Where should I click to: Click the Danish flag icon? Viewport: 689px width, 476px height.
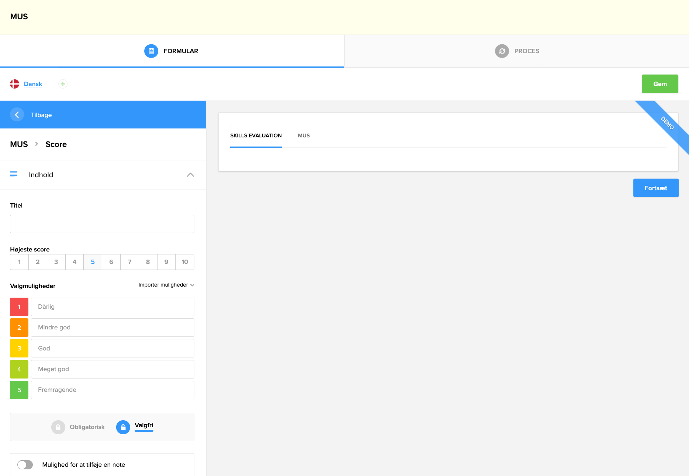click(x=15, y=84)
